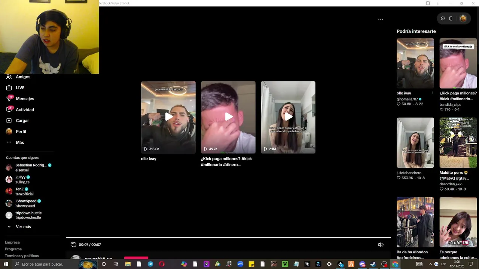Click the 'Podría interesarte' heading

click(x=416, y=31)
